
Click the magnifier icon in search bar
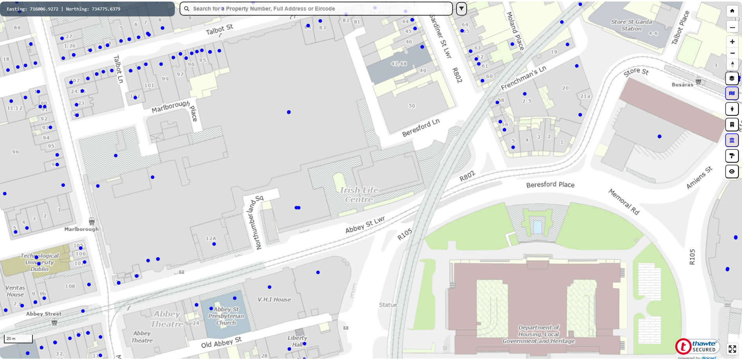point(187,9)
